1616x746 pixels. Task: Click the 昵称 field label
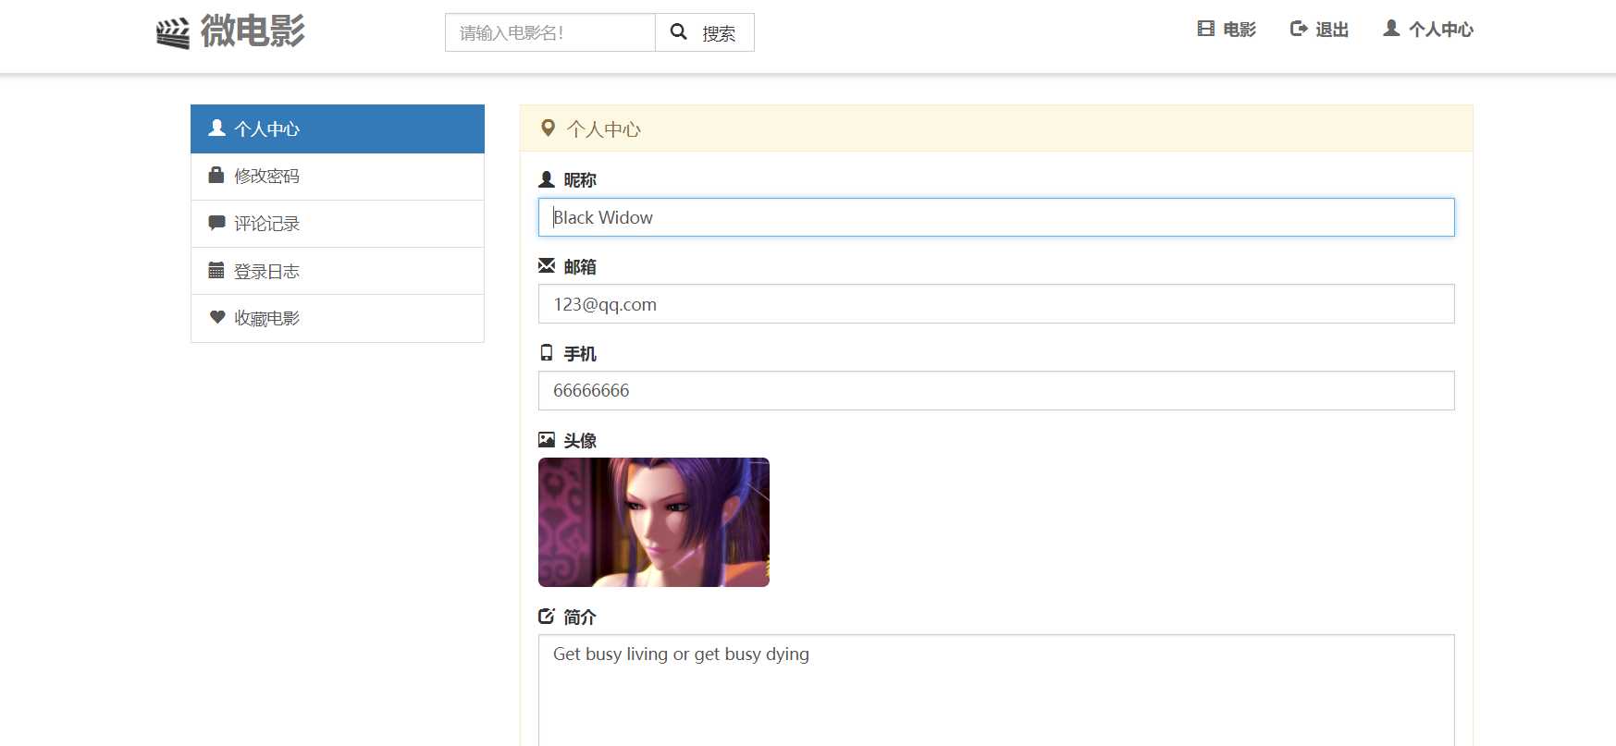(x=580, y=180)
